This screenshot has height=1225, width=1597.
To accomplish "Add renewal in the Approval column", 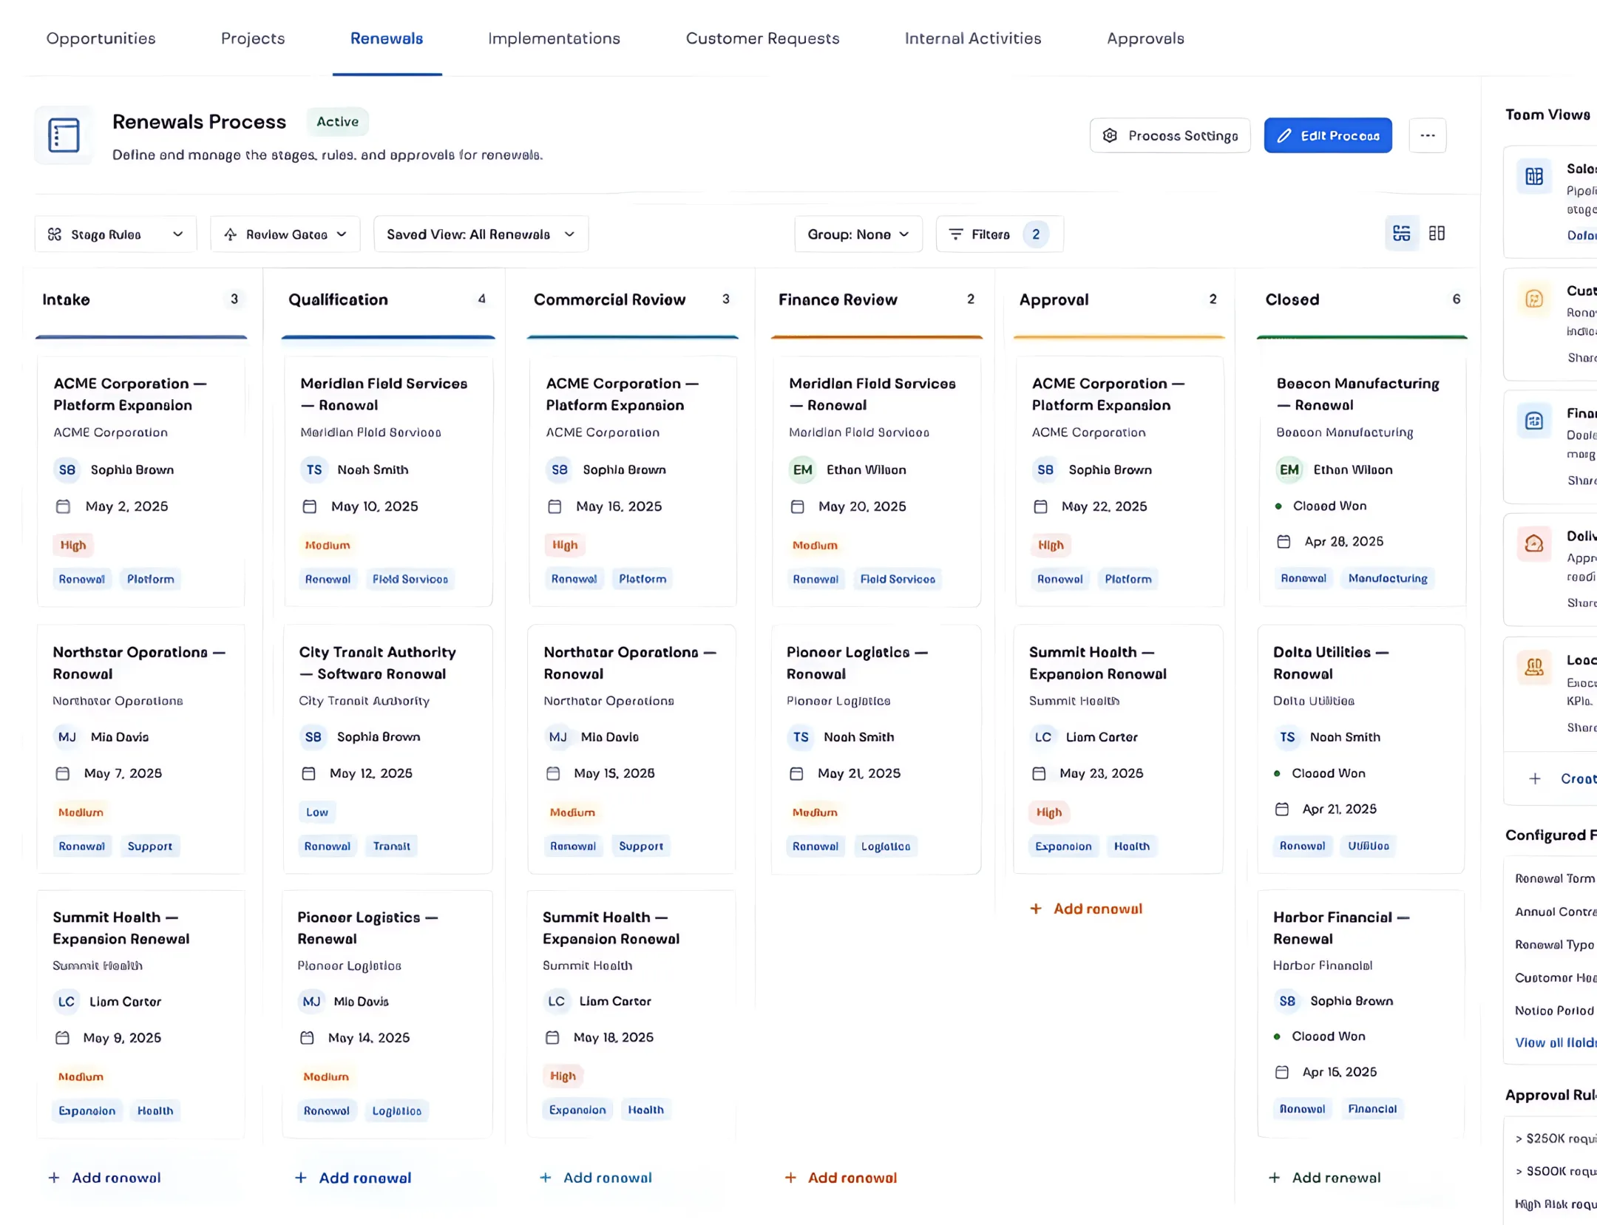I will [1086, 909].
